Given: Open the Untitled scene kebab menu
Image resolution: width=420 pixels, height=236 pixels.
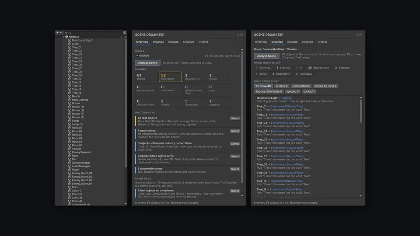Looking at the screenshot, I should click(122, 37).
